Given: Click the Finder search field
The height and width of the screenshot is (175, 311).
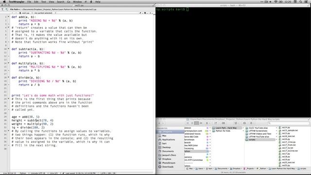Looking at the screenshot, I should [x=288, y=123].
